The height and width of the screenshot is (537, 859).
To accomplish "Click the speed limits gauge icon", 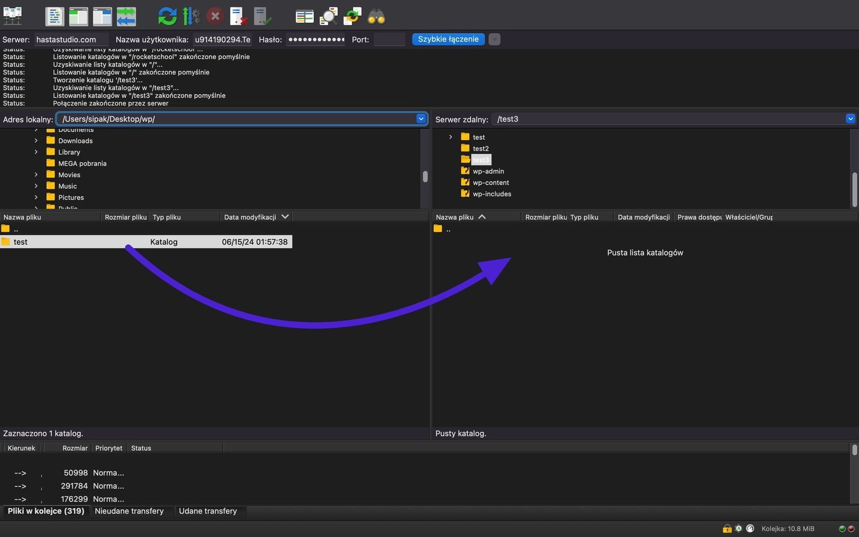I will 750,528.
